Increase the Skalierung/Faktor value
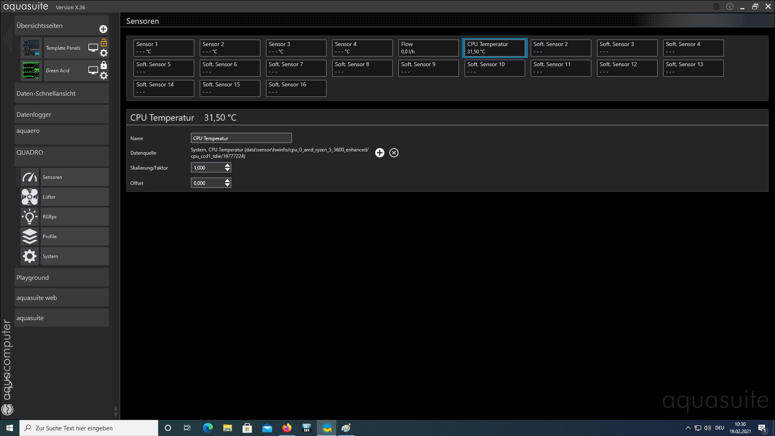This screenshot has height=436, width=775. coord(227,165)
